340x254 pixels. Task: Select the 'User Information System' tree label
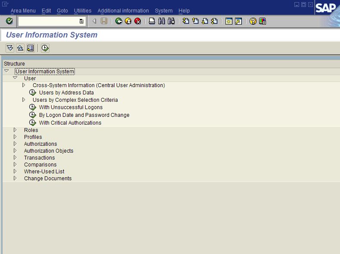[45, 72]
